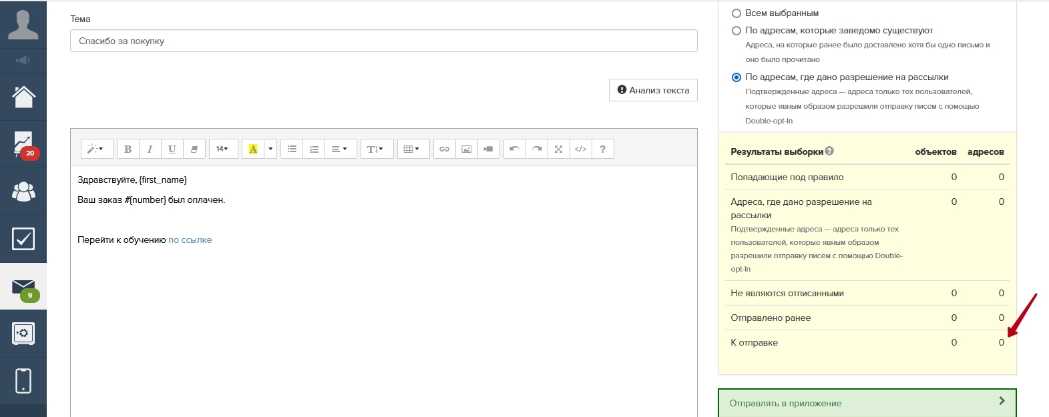The height and width of the screenshot is (417, 1049).
Task: Click the insert link icon
Action: pos(444,149)
